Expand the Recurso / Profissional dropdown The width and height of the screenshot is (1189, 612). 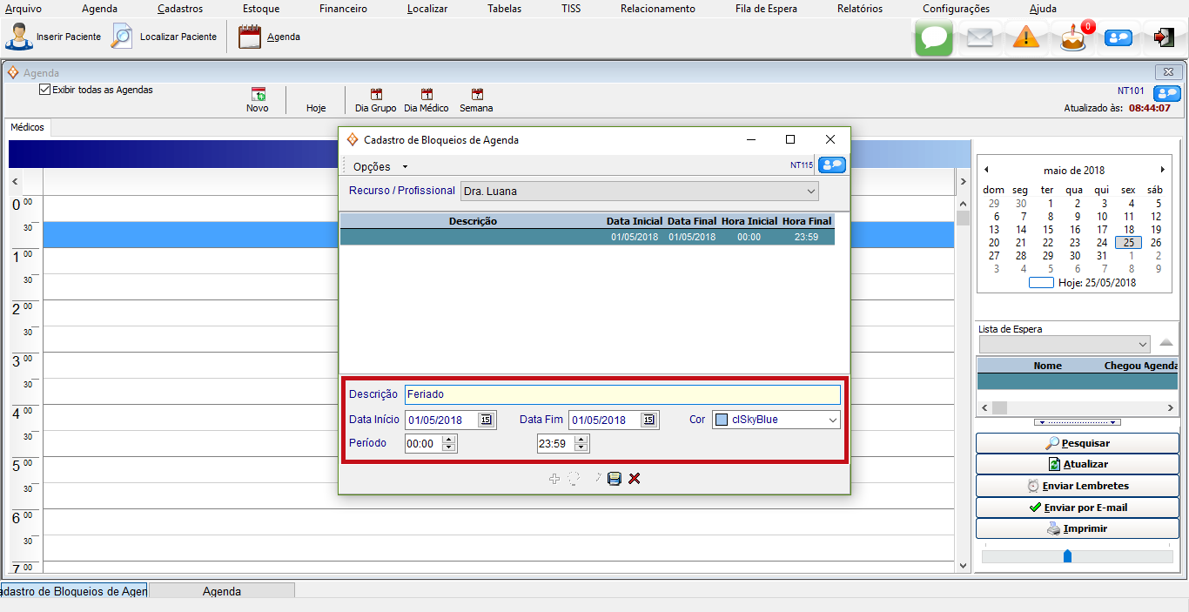pyautogui.click(x=810, y=192)
